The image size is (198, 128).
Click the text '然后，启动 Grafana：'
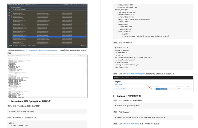122,112
